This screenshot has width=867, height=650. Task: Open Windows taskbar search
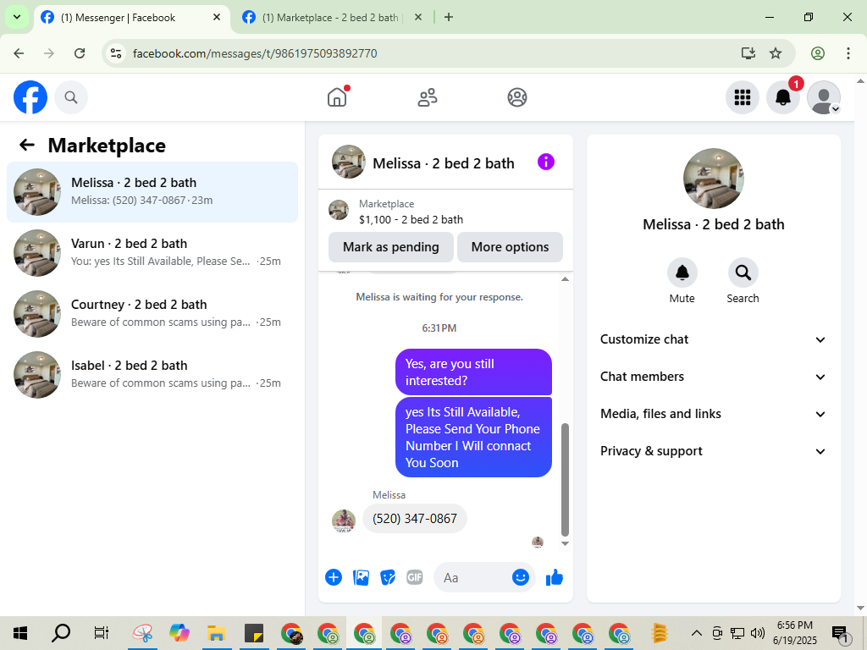tap(61, 633)
